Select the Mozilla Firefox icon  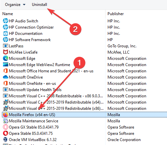(6, 115)
